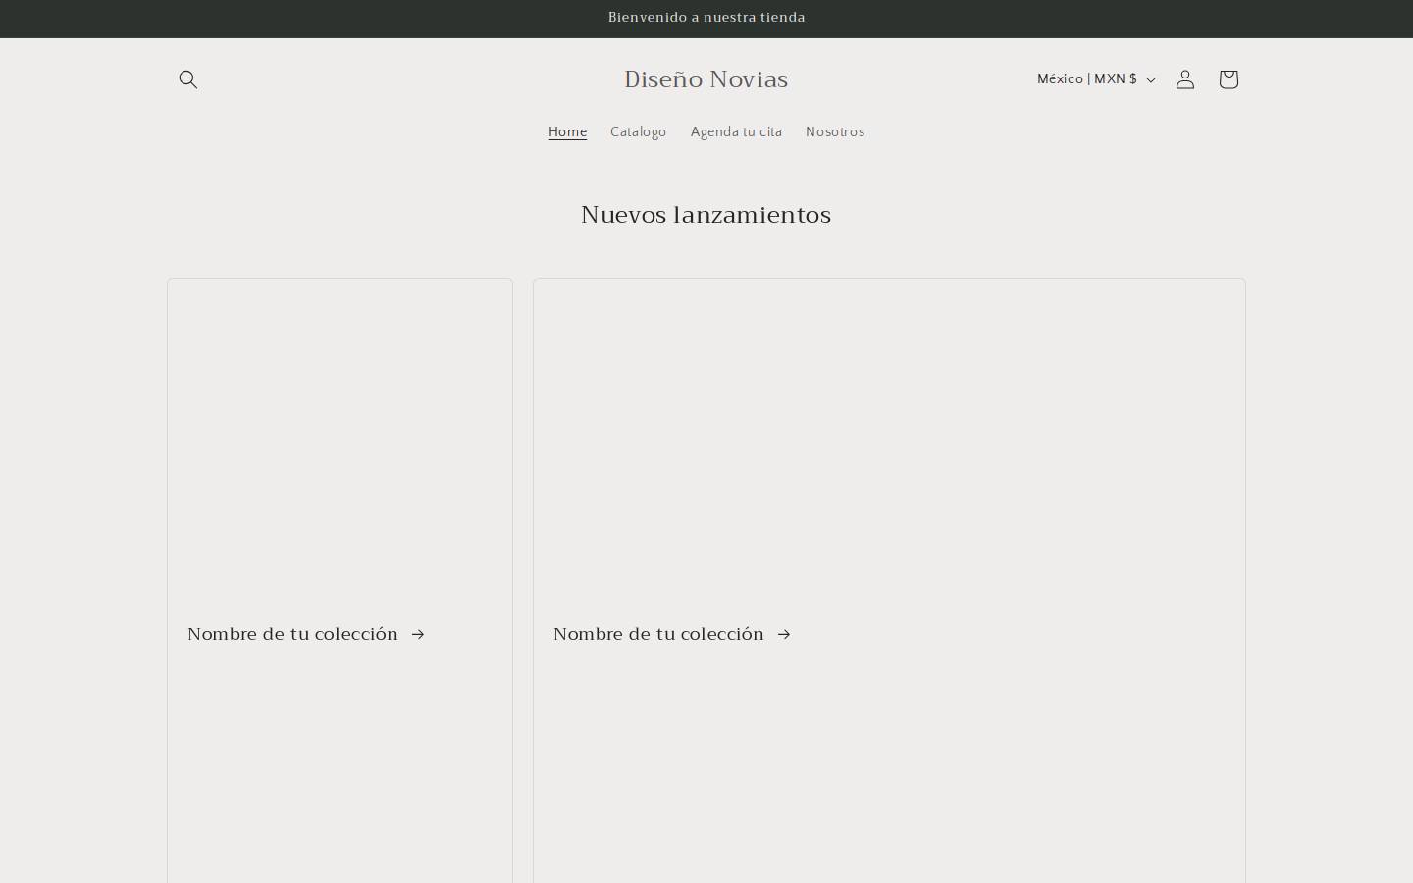The image size is (1413, 883).
Task: Open the collection link in the narrow card
Action: point(306,634)
